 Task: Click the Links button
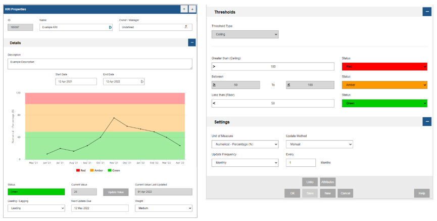pyautogui.click(x=310, y=182)
